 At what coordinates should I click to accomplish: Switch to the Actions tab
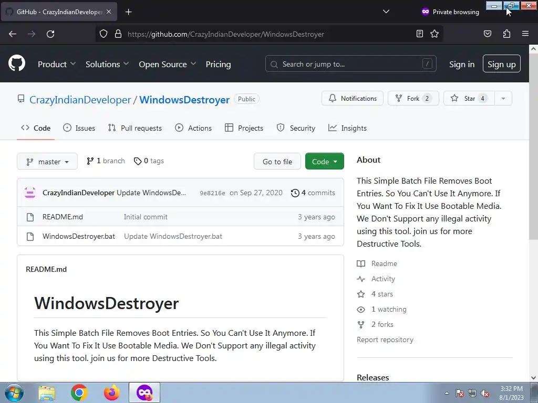(x=193, y=128)
